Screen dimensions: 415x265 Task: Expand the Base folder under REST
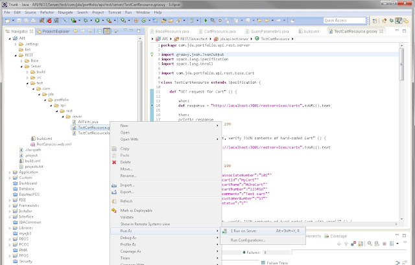[x=21, y=61]
